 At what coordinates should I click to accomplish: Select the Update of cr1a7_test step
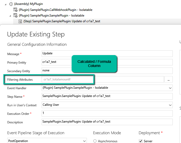click(62, 21)
